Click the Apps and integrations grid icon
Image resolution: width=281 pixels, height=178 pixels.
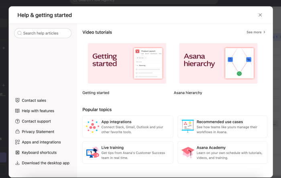click(x=17, y=142)
